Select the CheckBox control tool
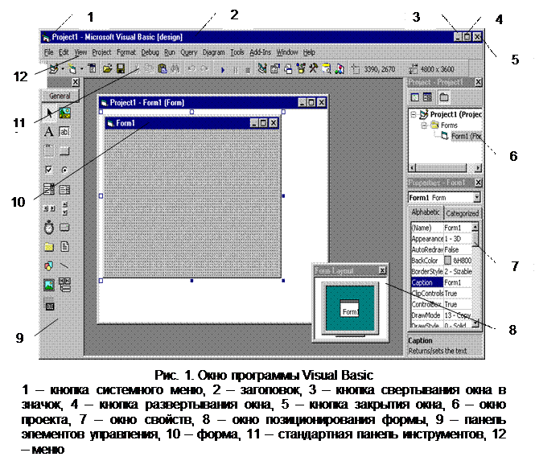The width and height of the screenshot is (535, 465). (x=49, y=170)
